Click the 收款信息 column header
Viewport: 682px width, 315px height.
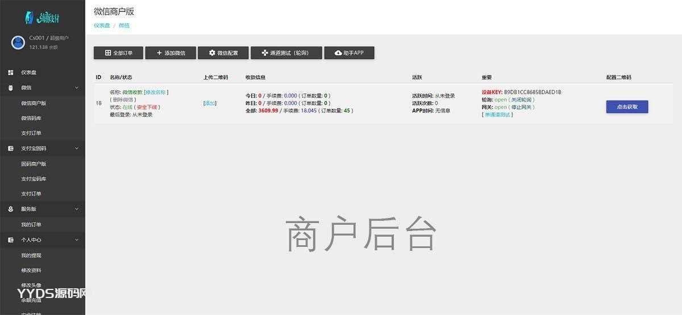255,77
